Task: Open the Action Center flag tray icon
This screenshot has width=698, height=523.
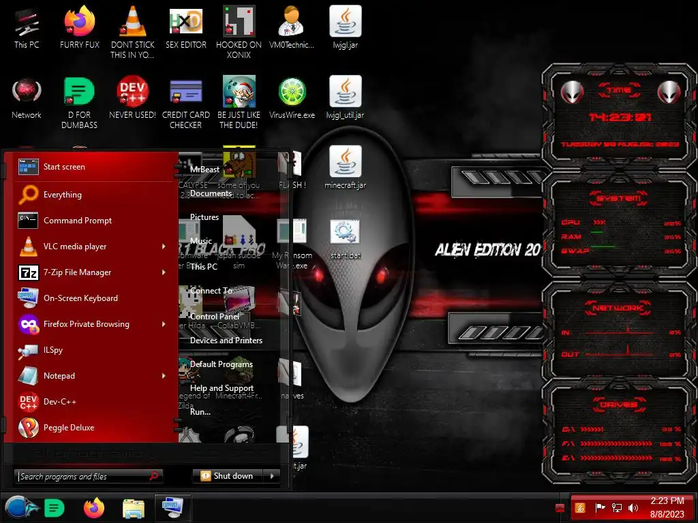Action: 600,508
